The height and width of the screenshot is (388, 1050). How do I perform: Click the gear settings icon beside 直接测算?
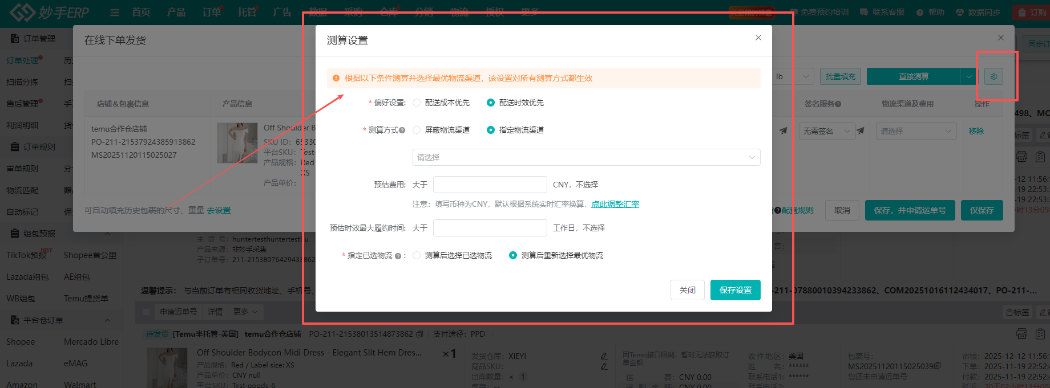click(994, 76)
